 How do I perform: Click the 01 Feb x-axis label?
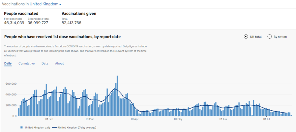pos(49,119)
